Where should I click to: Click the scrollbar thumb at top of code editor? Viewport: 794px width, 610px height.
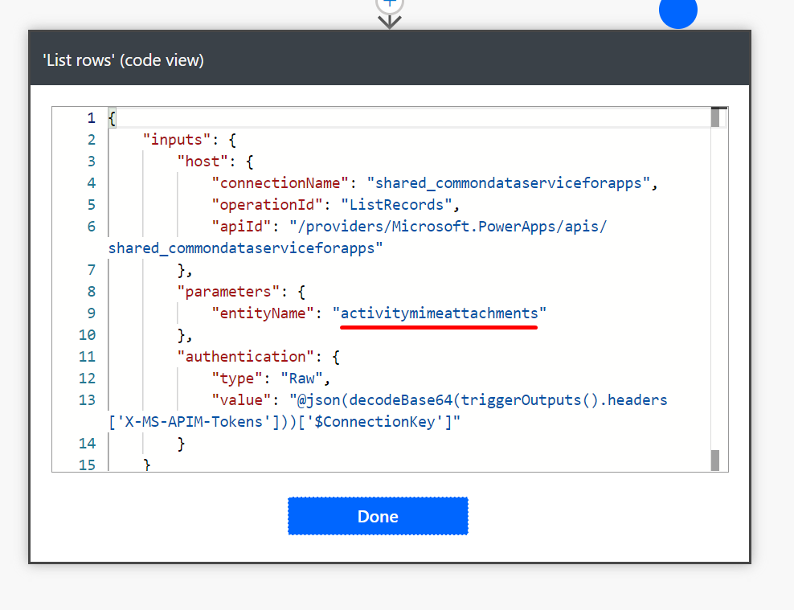(x=715, y=117)
